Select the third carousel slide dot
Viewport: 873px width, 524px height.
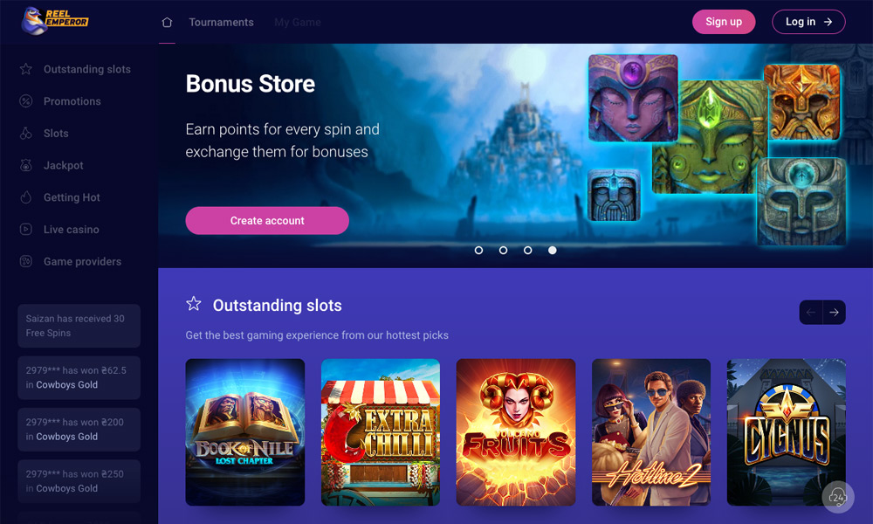pos(528,250)
